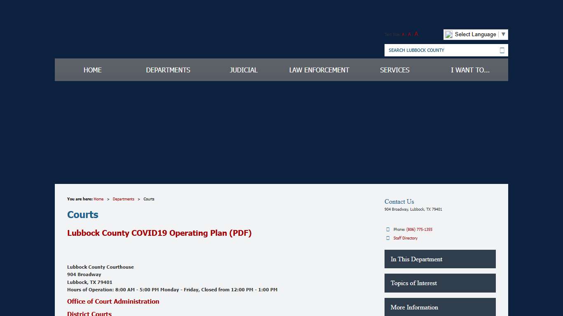Click the phone icon beside the phone number

click(x=388, y=230)
